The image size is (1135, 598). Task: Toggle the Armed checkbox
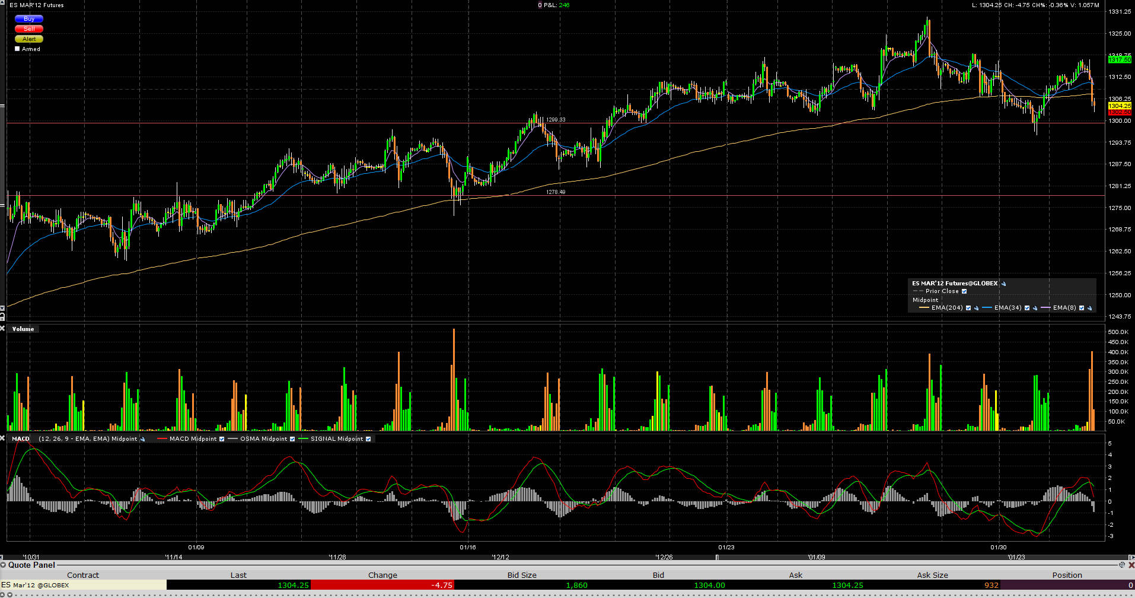17,49
